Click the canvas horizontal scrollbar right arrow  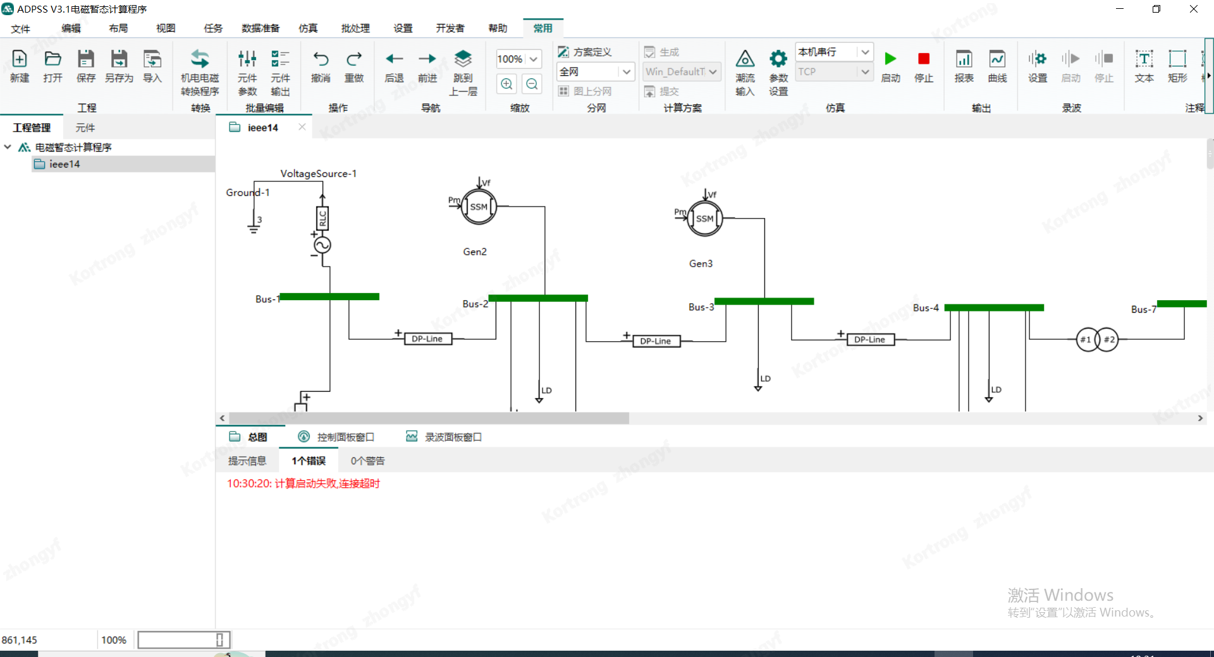pos(1200,418)
